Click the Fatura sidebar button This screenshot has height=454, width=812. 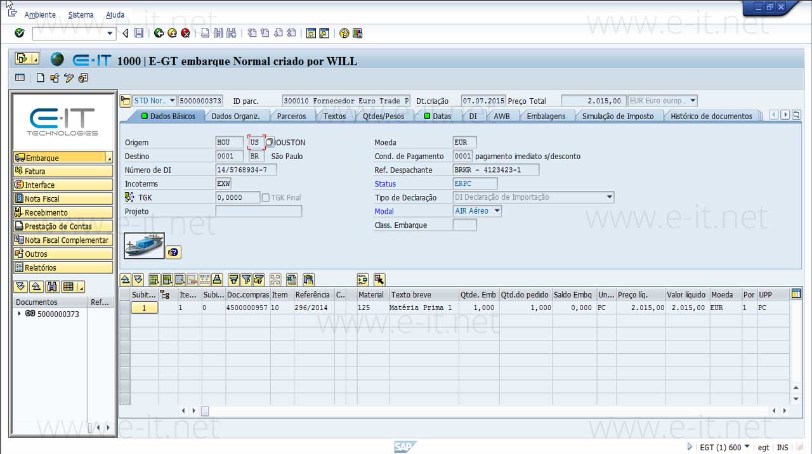pyautogui.click(x=63, y=171)
